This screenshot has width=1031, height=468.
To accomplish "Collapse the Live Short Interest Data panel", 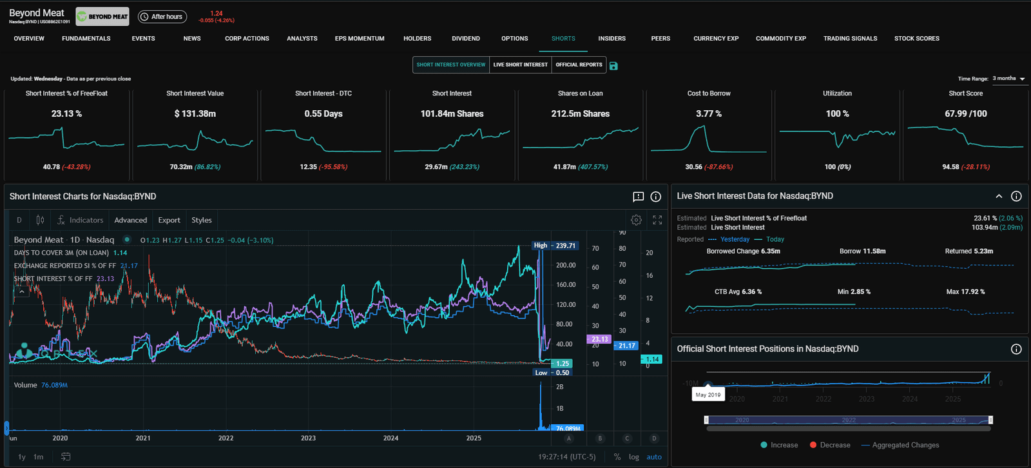I will coord(999,196).
